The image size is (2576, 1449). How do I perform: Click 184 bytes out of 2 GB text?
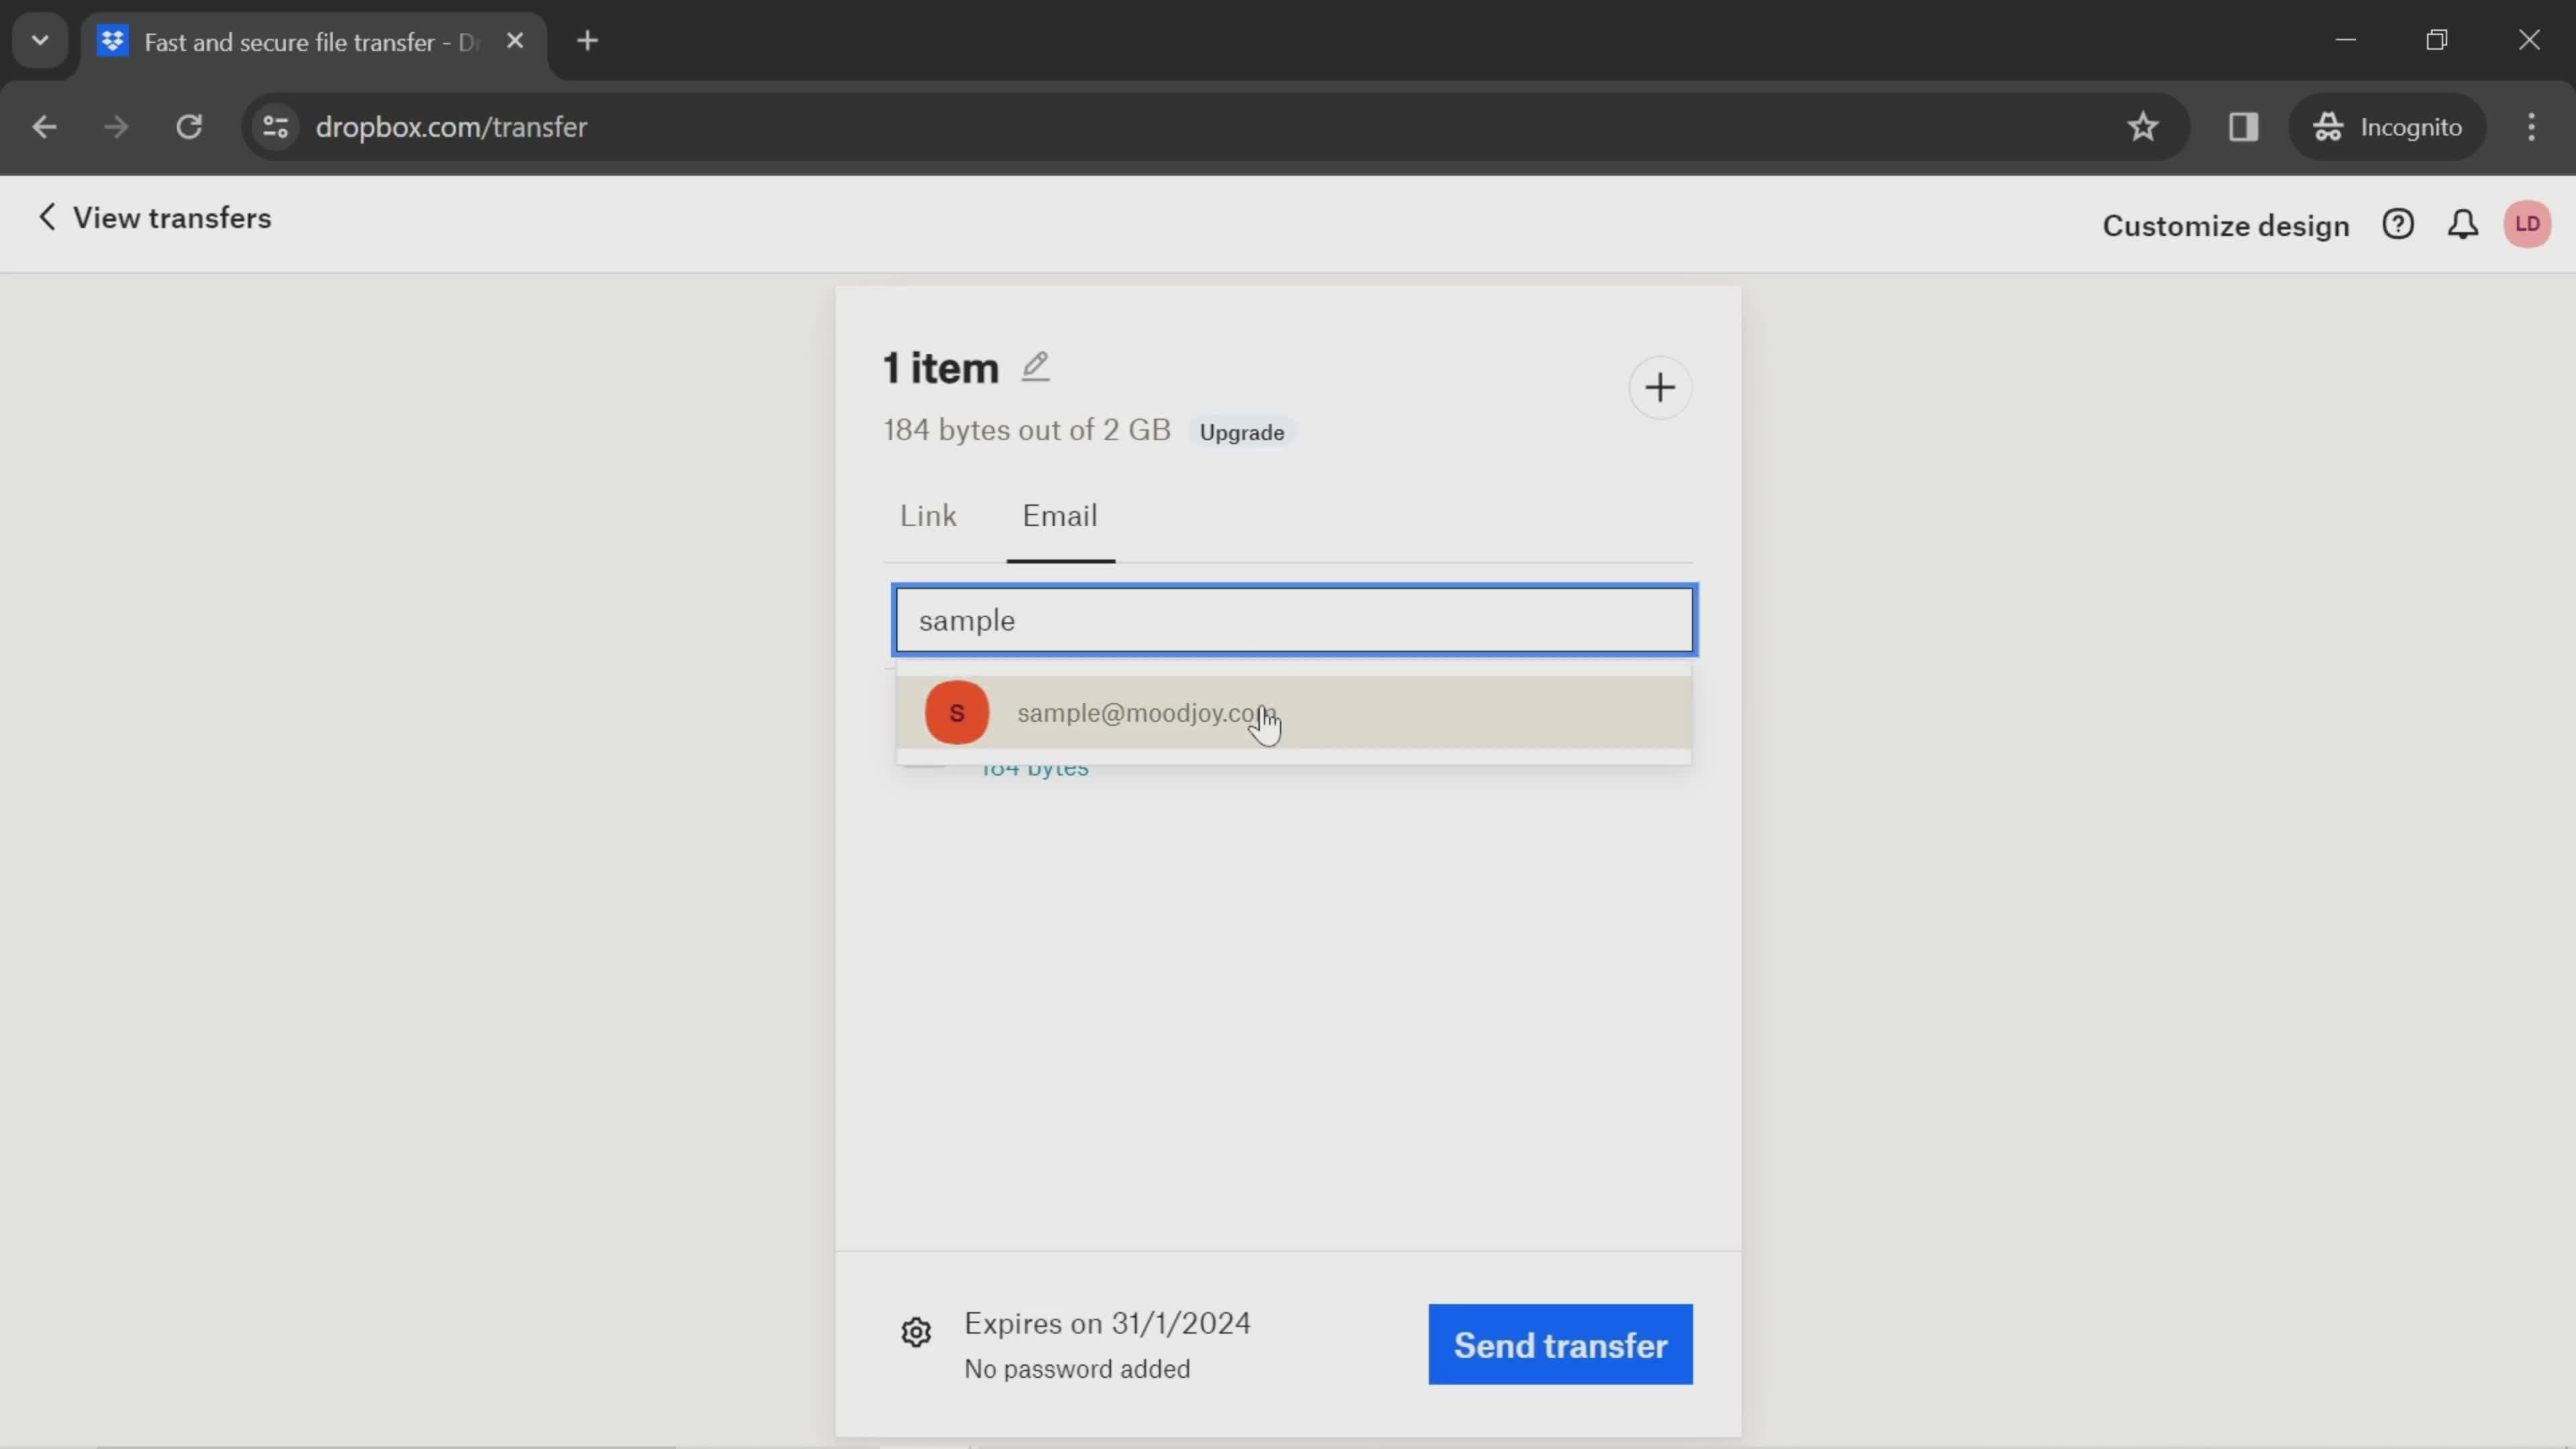pos(1027,430)
